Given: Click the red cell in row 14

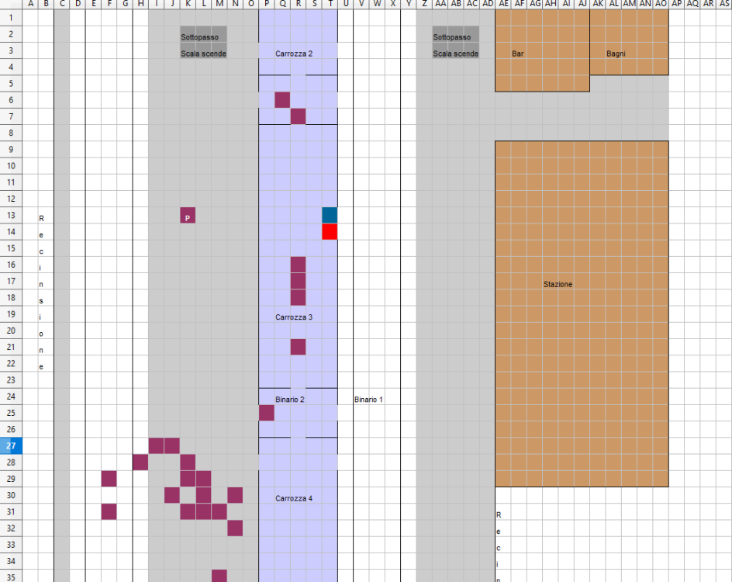Looking at the screenshot, I should pos(330,231).
